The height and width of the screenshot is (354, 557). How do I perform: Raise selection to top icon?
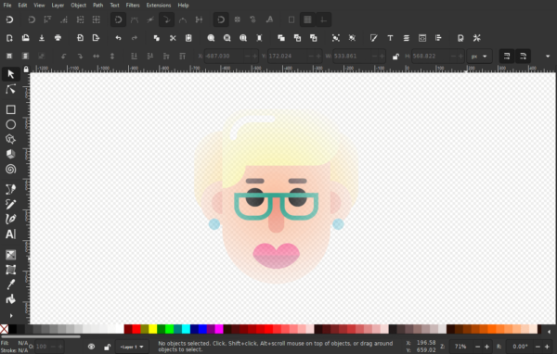coord(182,56)
